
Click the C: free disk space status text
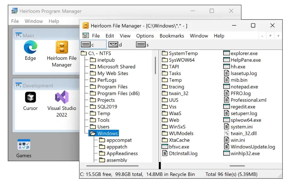(x=96, y=174)
